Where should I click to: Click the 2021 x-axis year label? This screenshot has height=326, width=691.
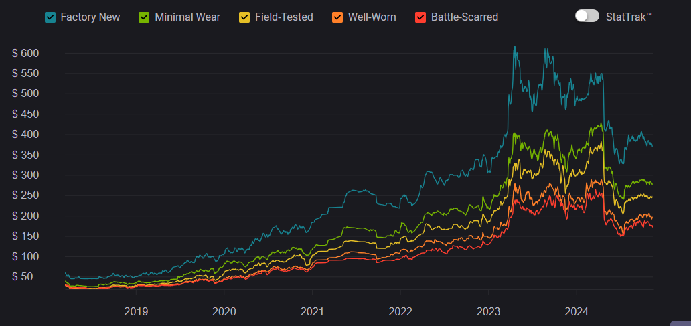pyautogui.click(x=312, y=311)
